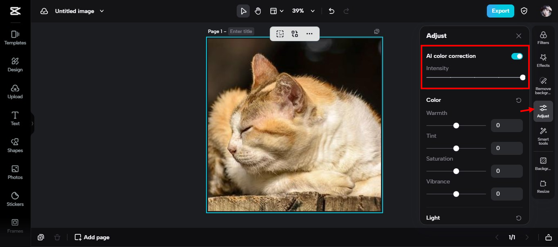Redo the last action

click(347, 11)
